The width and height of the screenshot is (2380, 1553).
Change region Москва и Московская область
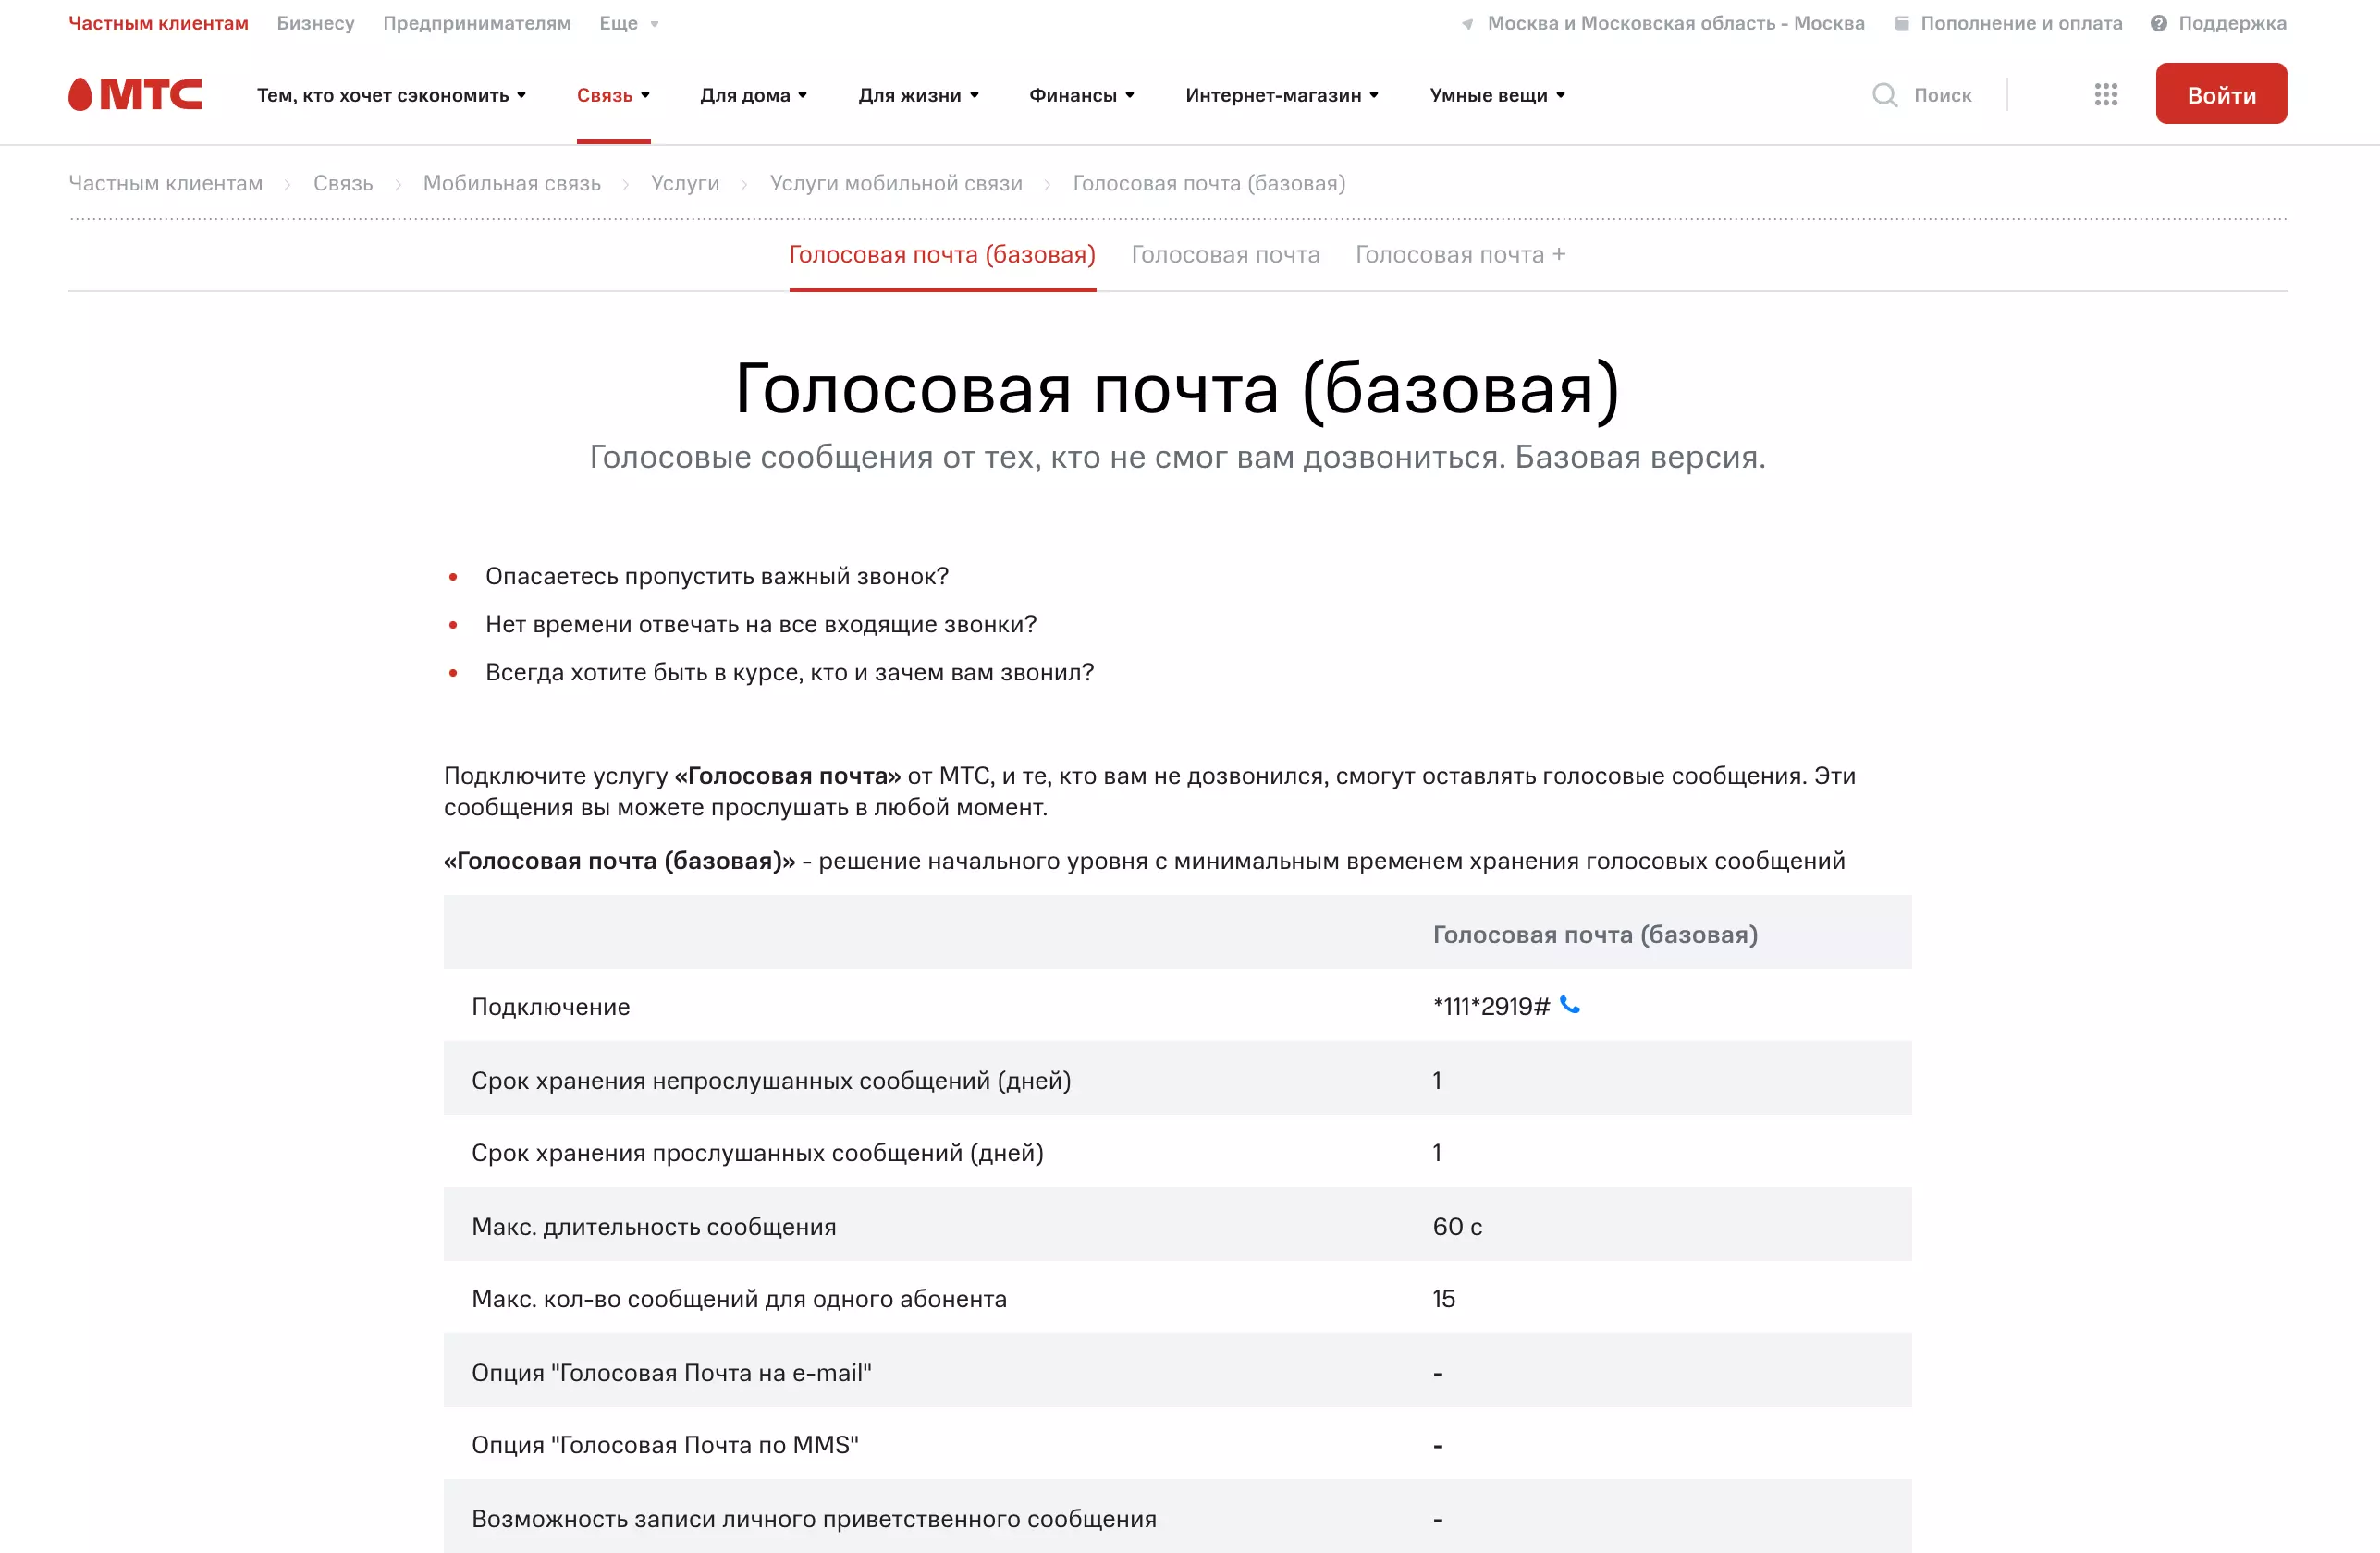coord(1676,23)
